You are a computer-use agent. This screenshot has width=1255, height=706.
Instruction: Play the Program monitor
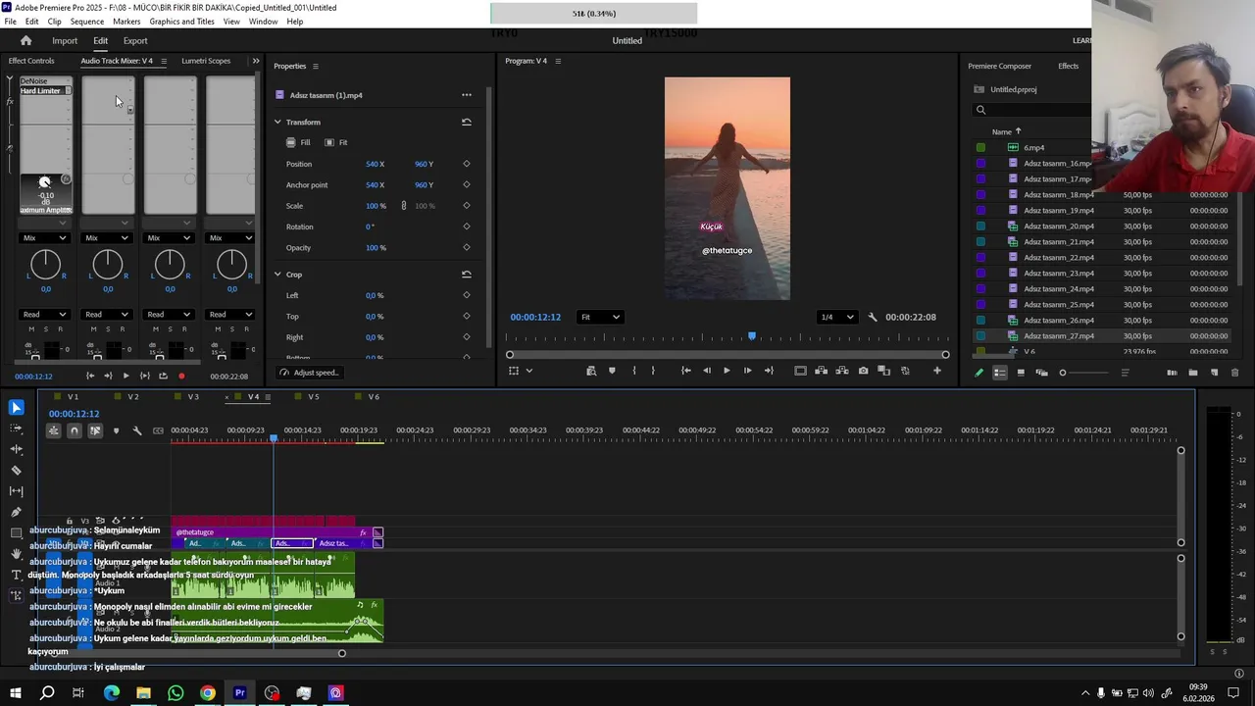pyautogui.click(x=727, y=371)
